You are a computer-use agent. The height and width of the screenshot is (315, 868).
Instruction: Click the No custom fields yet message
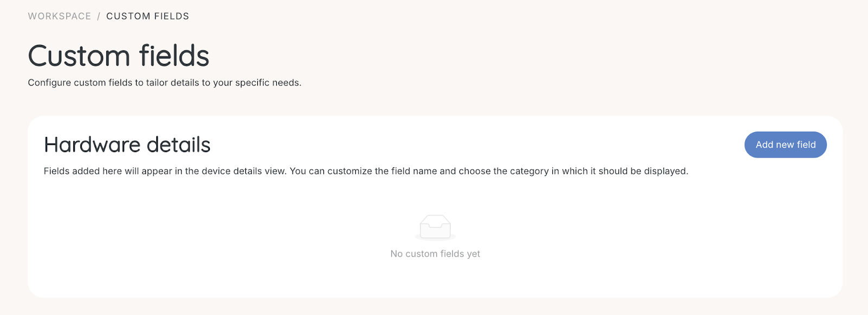pos(435,254)
